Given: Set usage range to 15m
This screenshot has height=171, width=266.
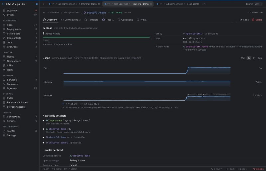Looking at the screenshot, I should pos(243,58).
